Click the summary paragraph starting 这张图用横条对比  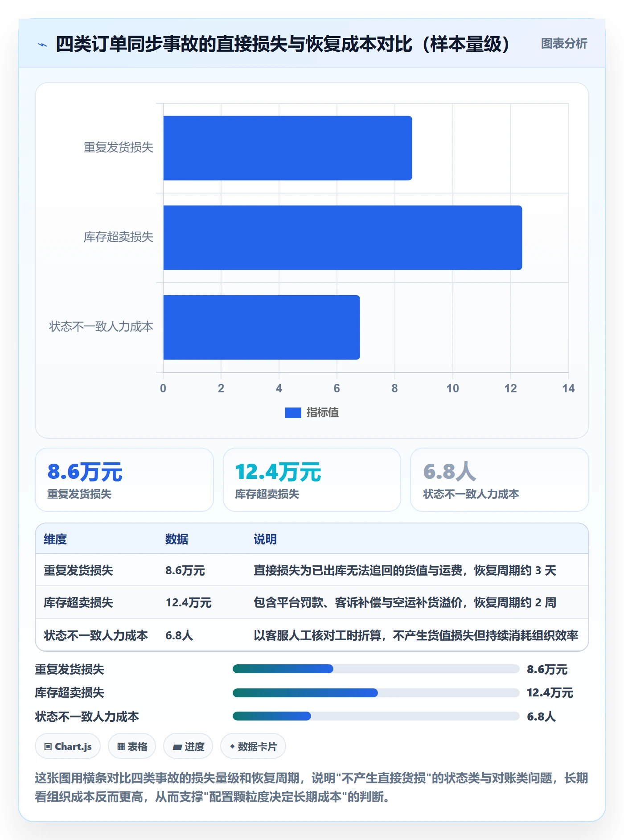tap(312, 787)
